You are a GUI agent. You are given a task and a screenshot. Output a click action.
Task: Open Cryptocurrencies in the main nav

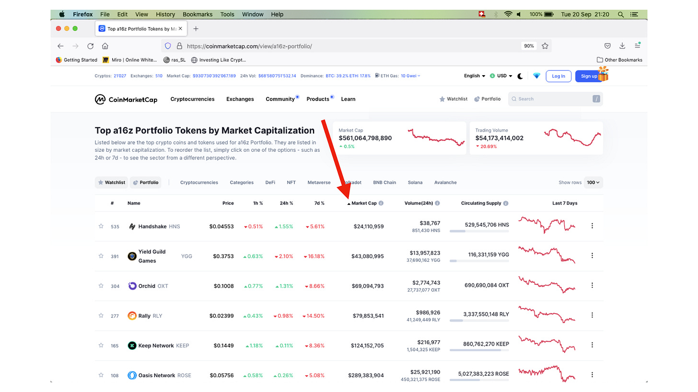tap(192, 99)
